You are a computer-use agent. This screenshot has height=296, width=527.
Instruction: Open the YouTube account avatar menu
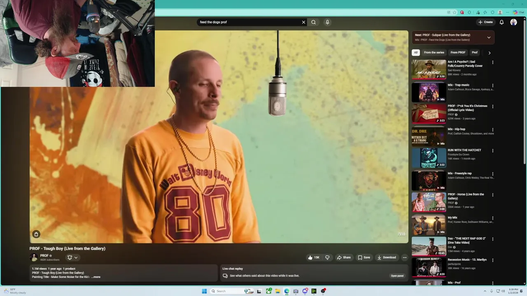tap(513, 22)
